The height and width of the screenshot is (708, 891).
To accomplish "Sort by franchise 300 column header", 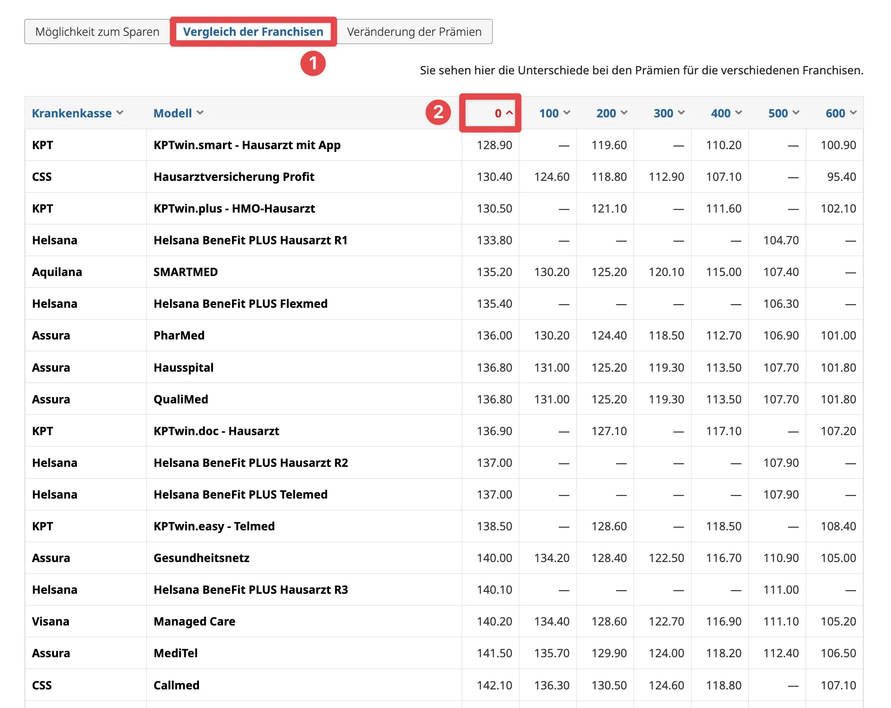I will [669, 113].
